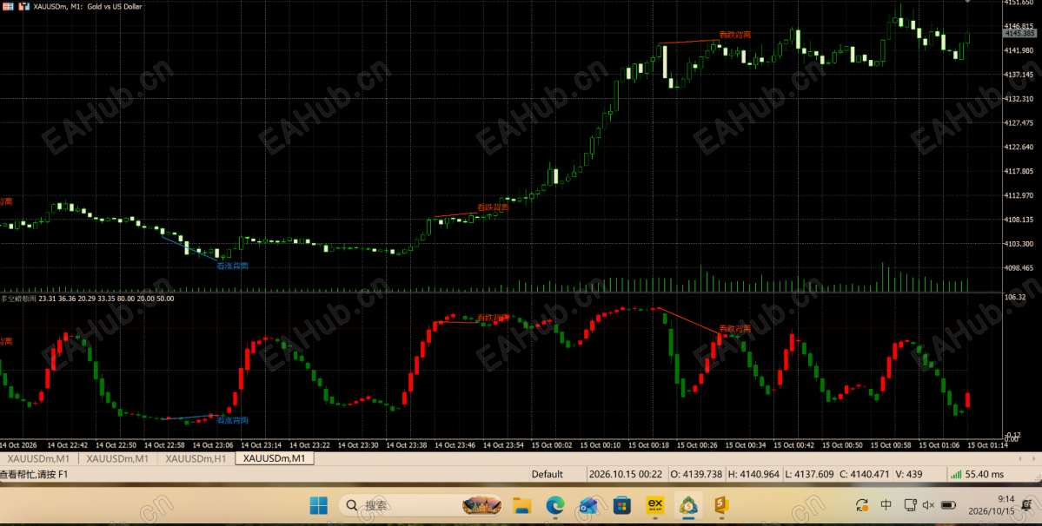
Task: Click the 4122.640 price axis label
Action: [1020, 148]
